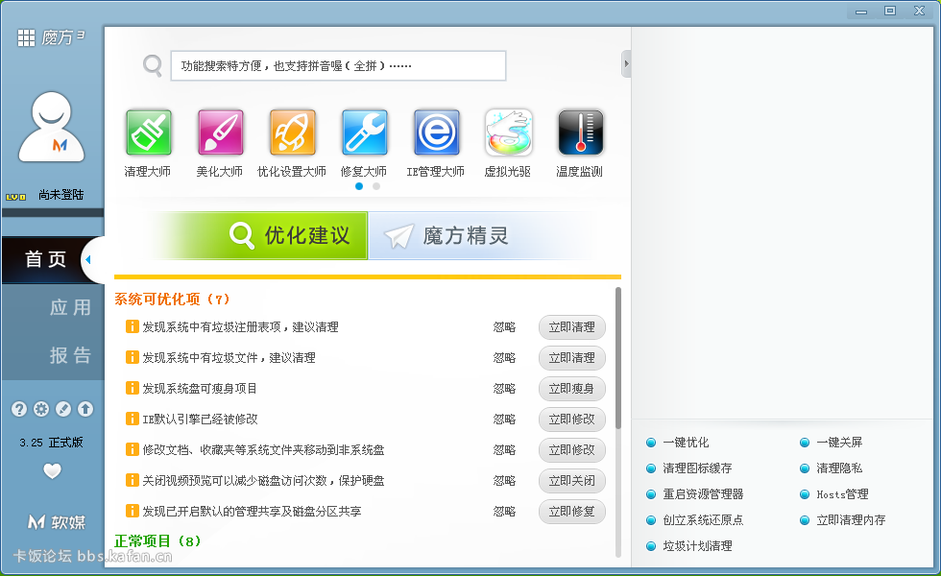The image size is (941, 576).
Task: Click 忽略 for 管理共享 row
Action: coord(504,511)
